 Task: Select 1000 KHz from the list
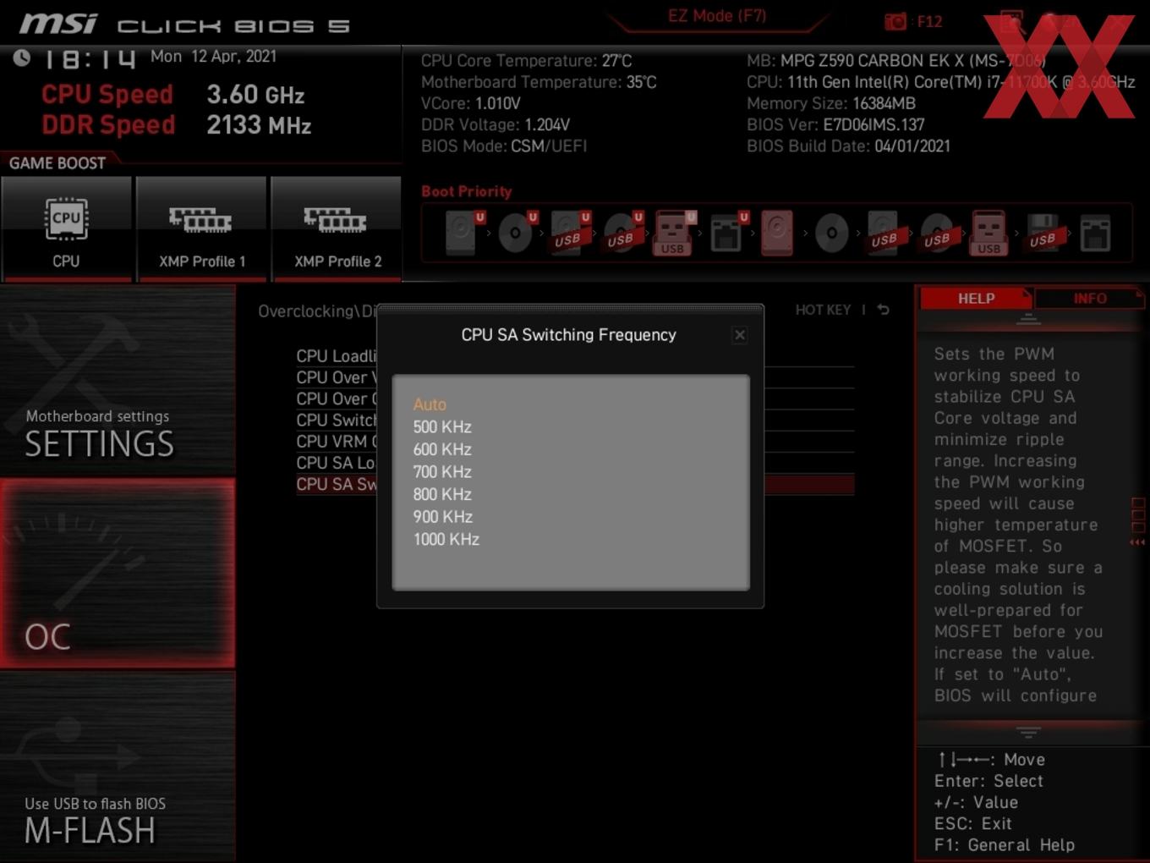coord(446,539)
